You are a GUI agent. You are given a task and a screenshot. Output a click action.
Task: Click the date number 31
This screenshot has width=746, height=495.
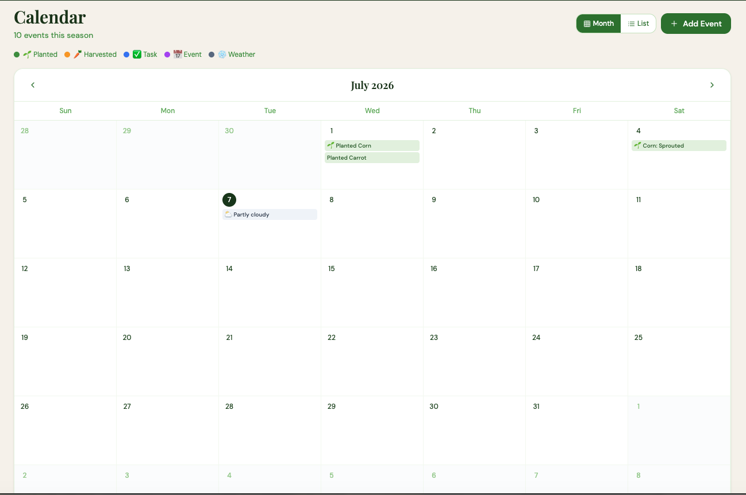pyautogui.click(x=536, y=407)
